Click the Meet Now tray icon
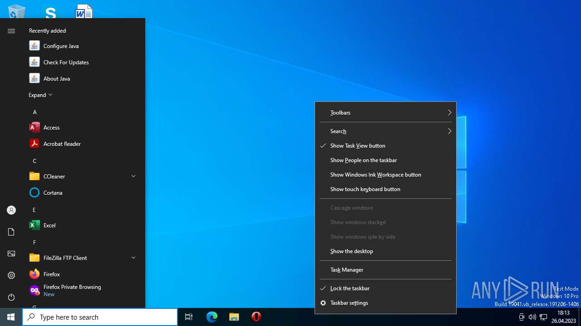 coord(522,317)
